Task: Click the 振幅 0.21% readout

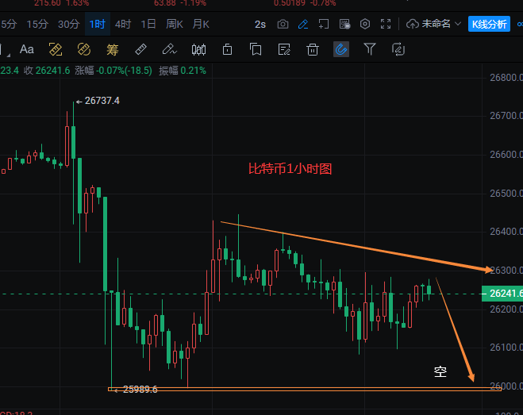Action: 183,71
